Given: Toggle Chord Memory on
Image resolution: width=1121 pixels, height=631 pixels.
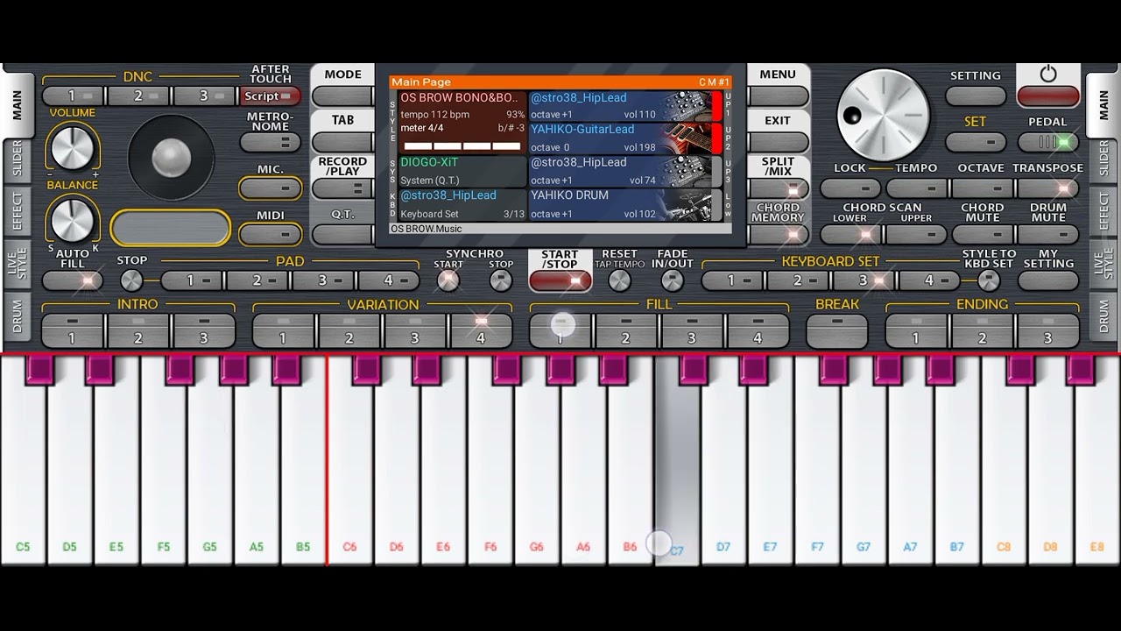Looking at the screenshot, I should [x=778, y=234].
